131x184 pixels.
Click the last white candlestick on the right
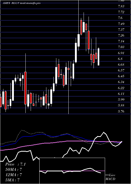coord(99,57)
